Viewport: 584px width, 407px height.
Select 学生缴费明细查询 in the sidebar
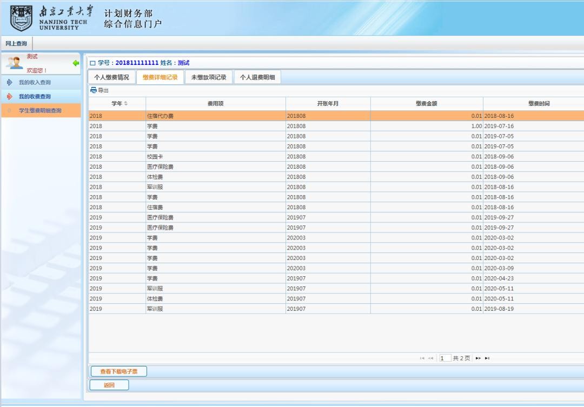40,111
